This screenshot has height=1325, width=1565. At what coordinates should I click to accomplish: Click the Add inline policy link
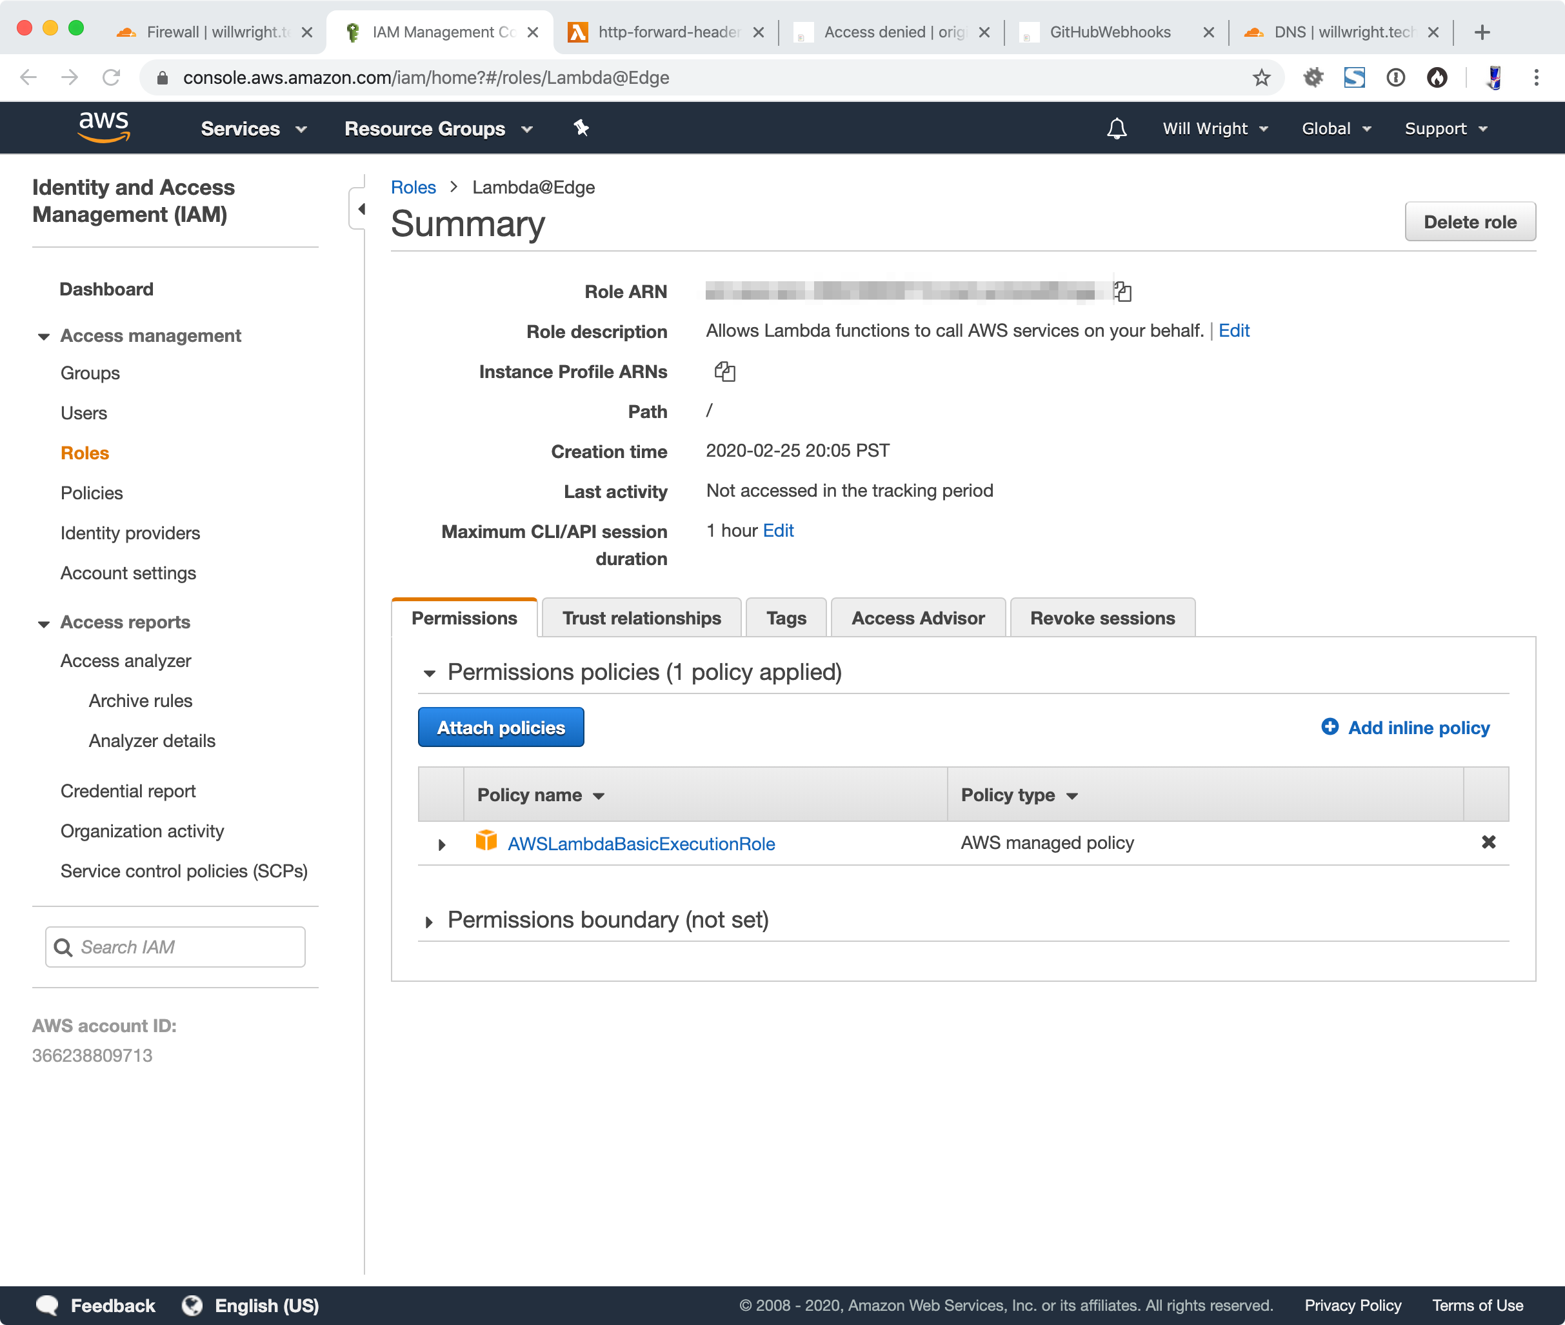click(x=1419, y=727)
